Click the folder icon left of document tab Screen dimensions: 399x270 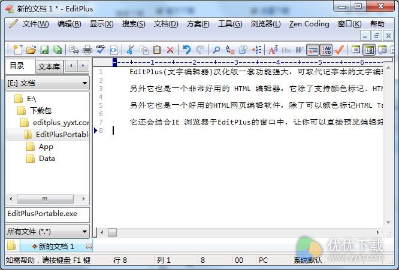tap(11, 245)
